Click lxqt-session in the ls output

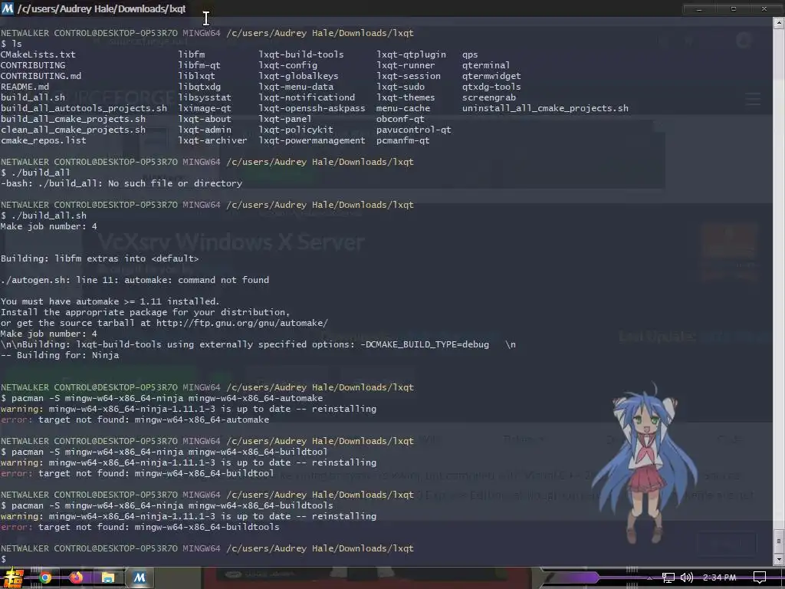[x=409, y=76]
